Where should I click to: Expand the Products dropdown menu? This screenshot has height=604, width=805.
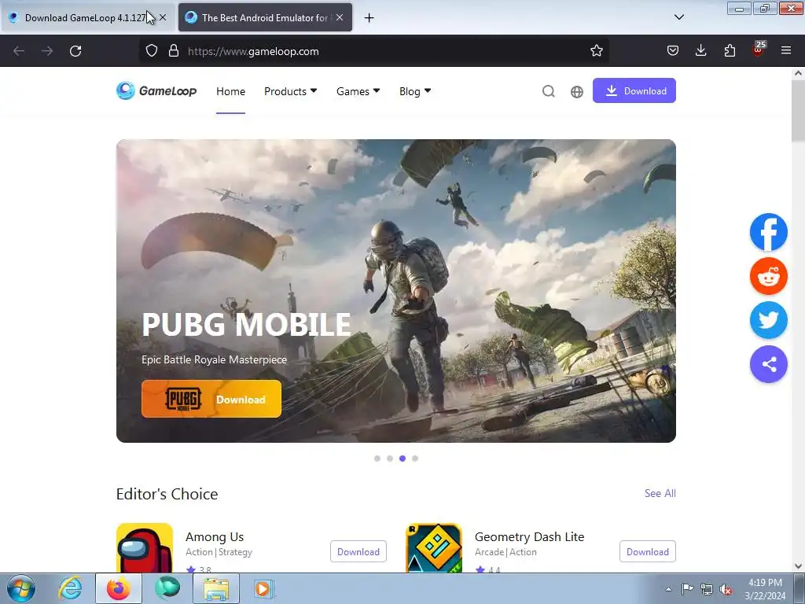coord(291,91)
